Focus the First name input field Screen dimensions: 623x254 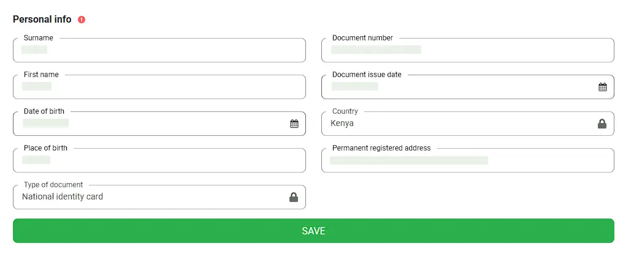pos(159,88)
